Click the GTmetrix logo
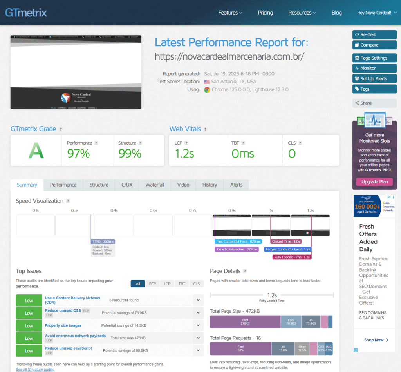Viewport: 401px width, 372px height. click(x=26, y=13)
